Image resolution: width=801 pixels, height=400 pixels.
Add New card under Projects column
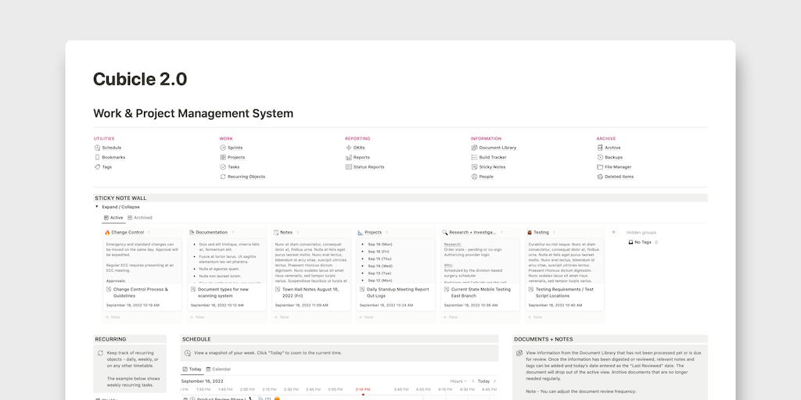coord(365,317)
